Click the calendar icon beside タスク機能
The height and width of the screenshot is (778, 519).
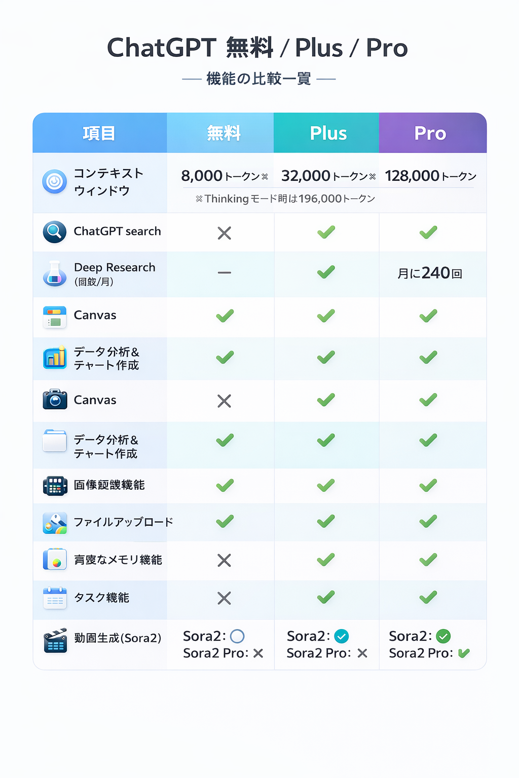[55, 598]
